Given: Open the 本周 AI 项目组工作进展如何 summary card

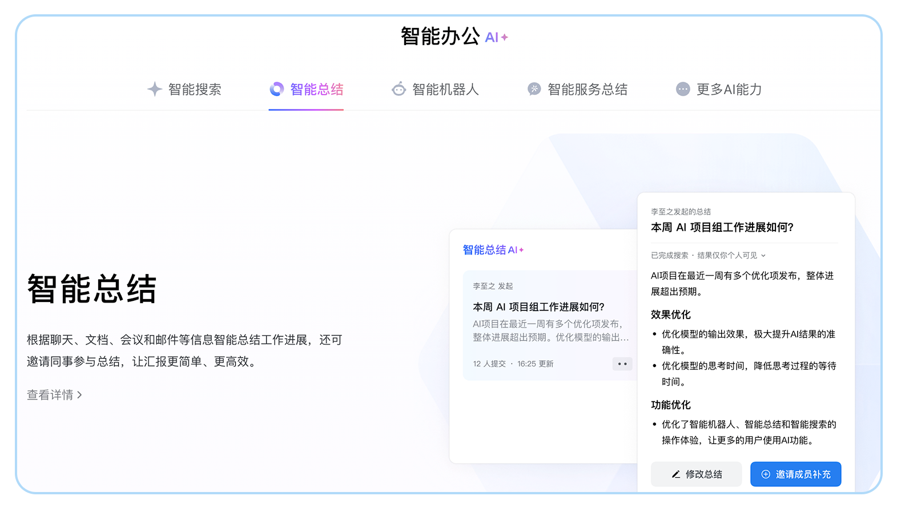Looking at the screenshot, I should (547, 324).
